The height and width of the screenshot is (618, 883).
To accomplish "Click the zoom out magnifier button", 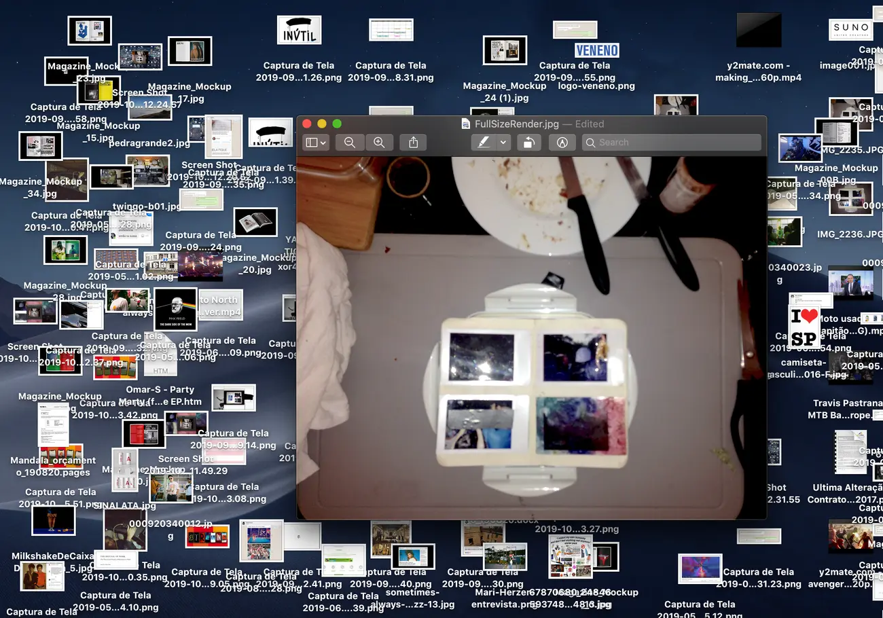I will point(350,143).
